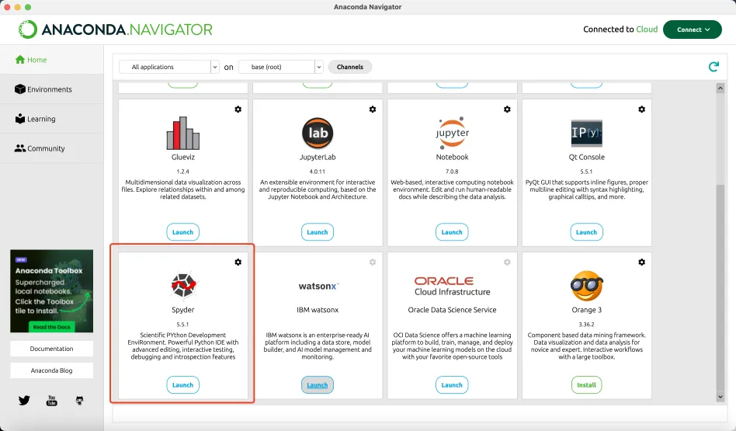Image resolution: width=736 pixels, height=431 pixels.
Task: Click the Oracle Cloud Infrastructure logo
Action: (452, 286)
